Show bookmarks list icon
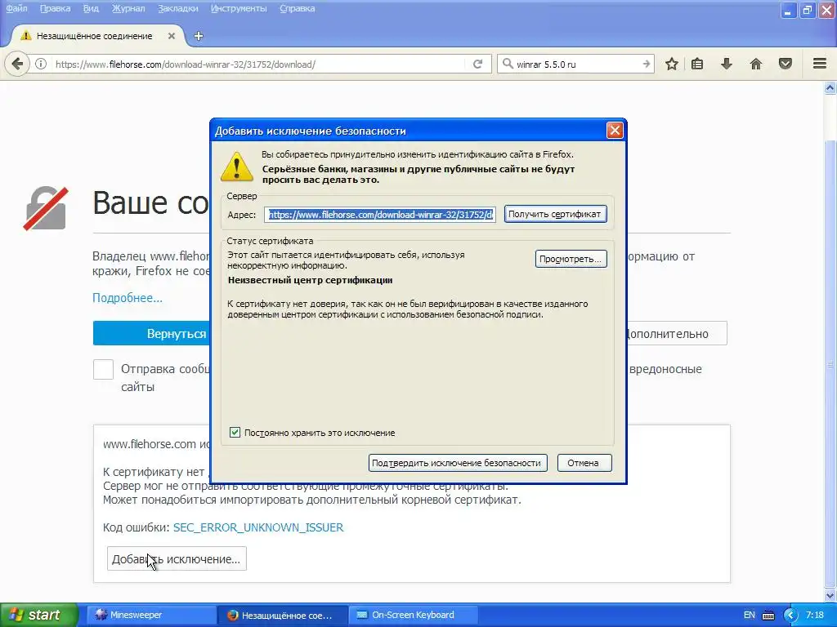Viewport: 837px width, 627px height. coord(697,64)
